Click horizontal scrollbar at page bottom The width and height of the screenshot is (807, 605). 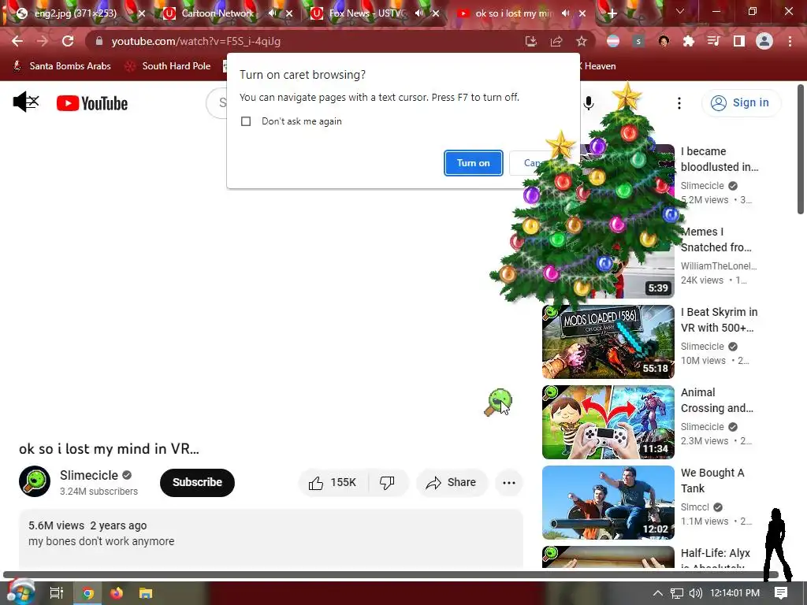391,574
